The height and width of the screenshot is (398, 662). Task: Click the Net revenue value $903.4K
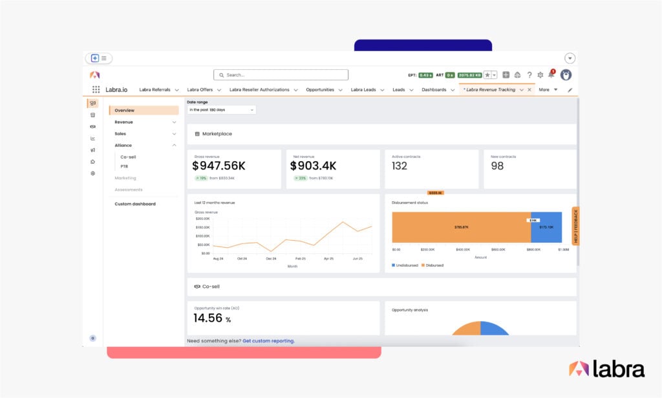point(314,166)
